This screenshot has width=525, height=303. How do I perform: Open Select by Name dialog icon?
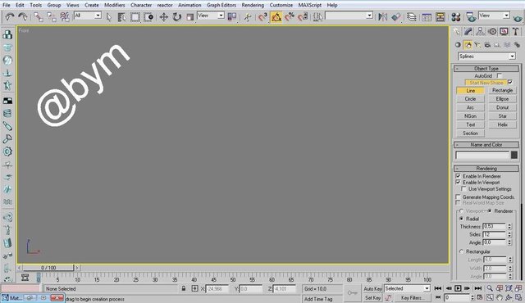click(121, 16)
